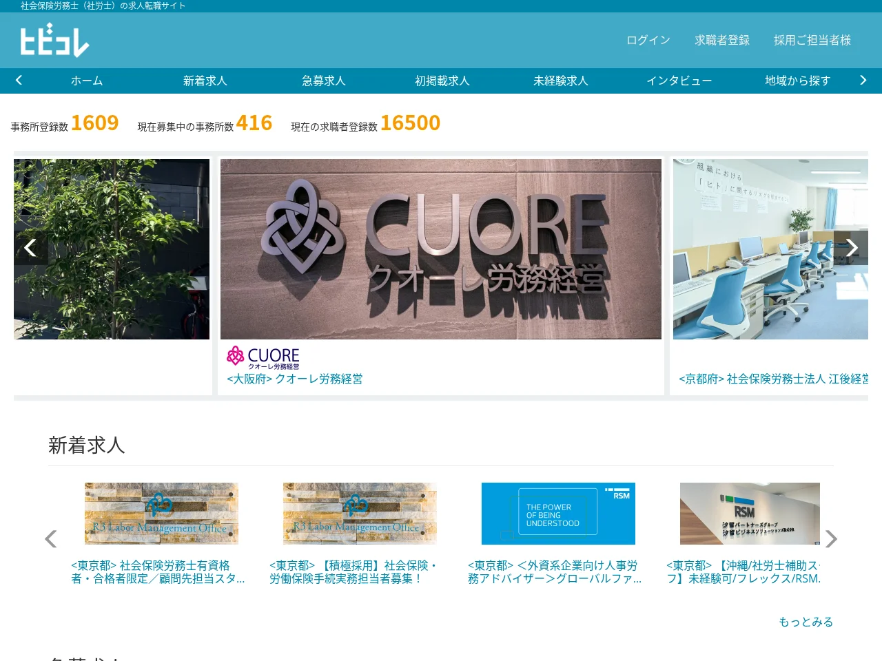
Task: Open the <大阪府> クオーレ労務経営 link
Action: coord(295,379)
